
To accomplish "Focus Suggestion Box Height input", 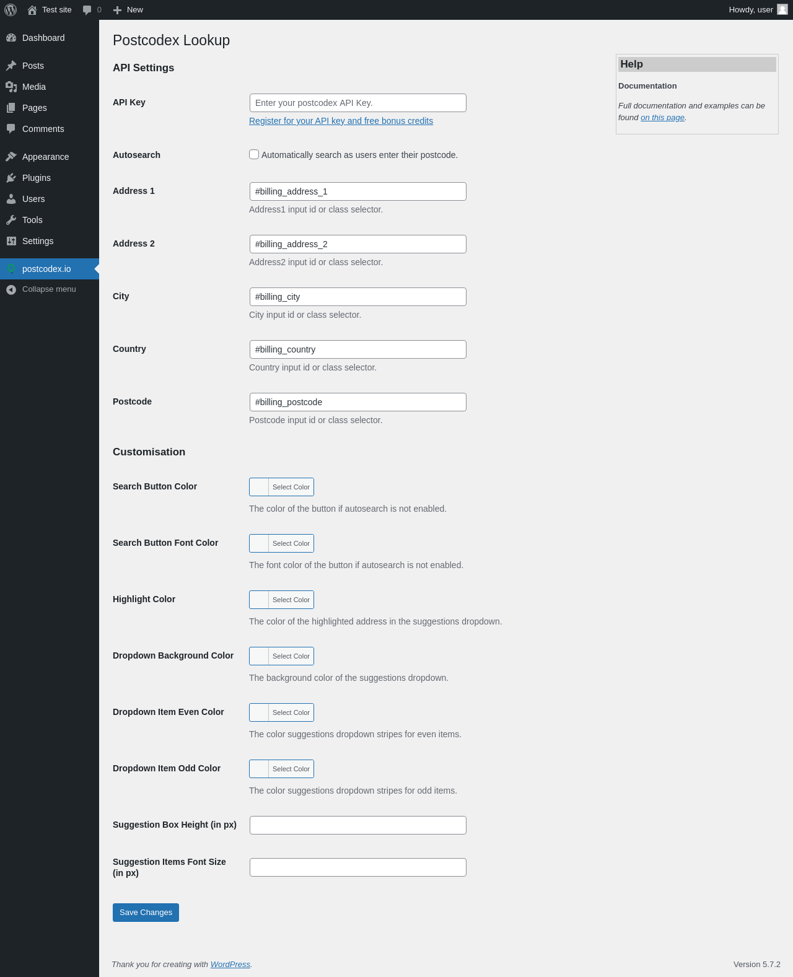I will [358, 825].
